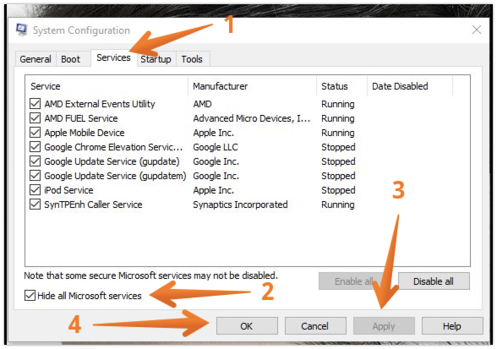
Task: Click the Enable all button
Action: [x=354, y=281]
